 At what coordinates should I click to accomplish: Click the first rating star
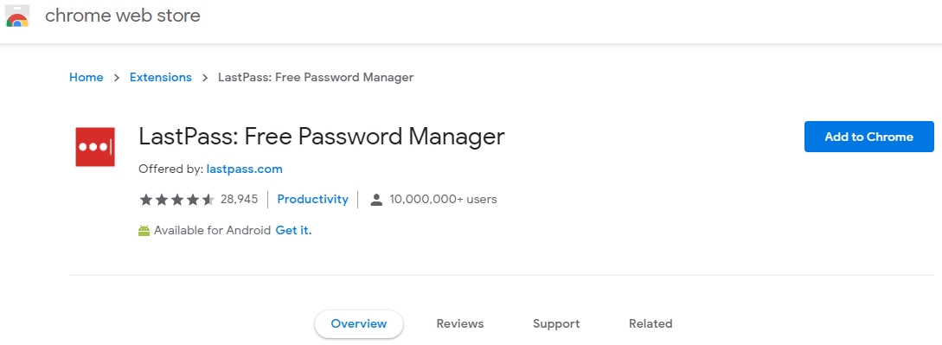(x=145, y=199)
